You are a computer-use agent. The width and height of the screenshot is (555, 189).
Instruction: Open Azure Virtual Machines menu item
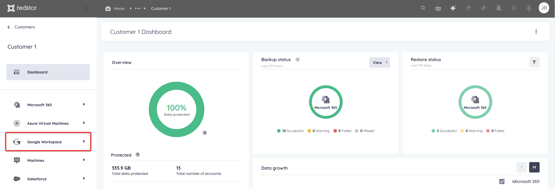point(48,123)
